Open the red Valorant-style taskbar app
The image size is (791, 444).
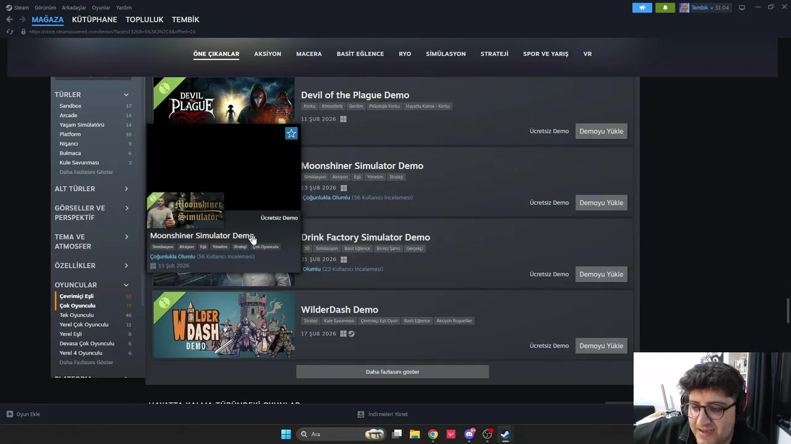pyautogui.click(x=450, y=434)
